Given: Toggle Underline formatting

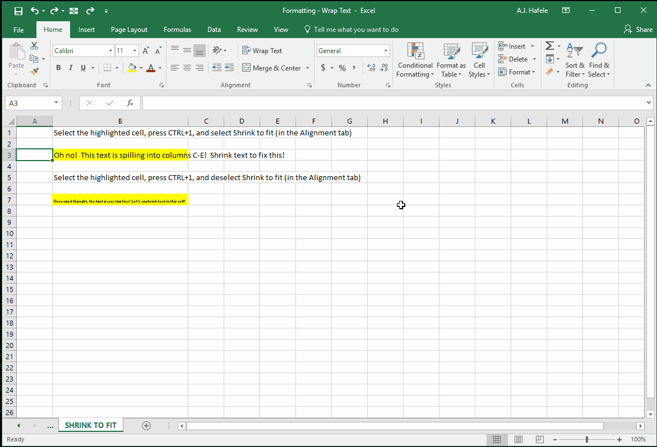Looking at the screenshot, I should click(x=83, y=68).
